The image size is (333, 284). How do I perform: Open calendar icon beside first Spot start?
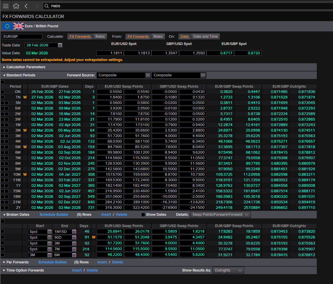pyautogui.click(x=50, y=231)
